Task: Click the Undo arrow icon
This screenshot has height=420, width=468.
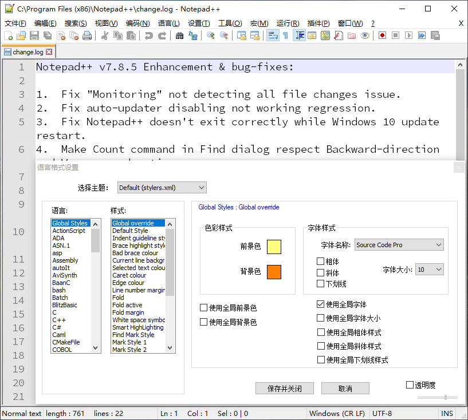Action: point(148,36)
